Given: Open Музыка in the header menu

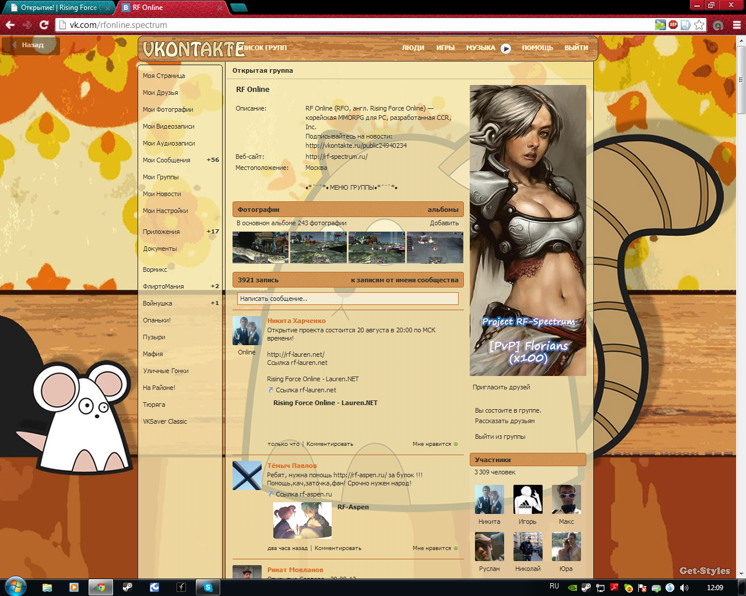Looking at the screenshot, I should click(x=480, y=48).
